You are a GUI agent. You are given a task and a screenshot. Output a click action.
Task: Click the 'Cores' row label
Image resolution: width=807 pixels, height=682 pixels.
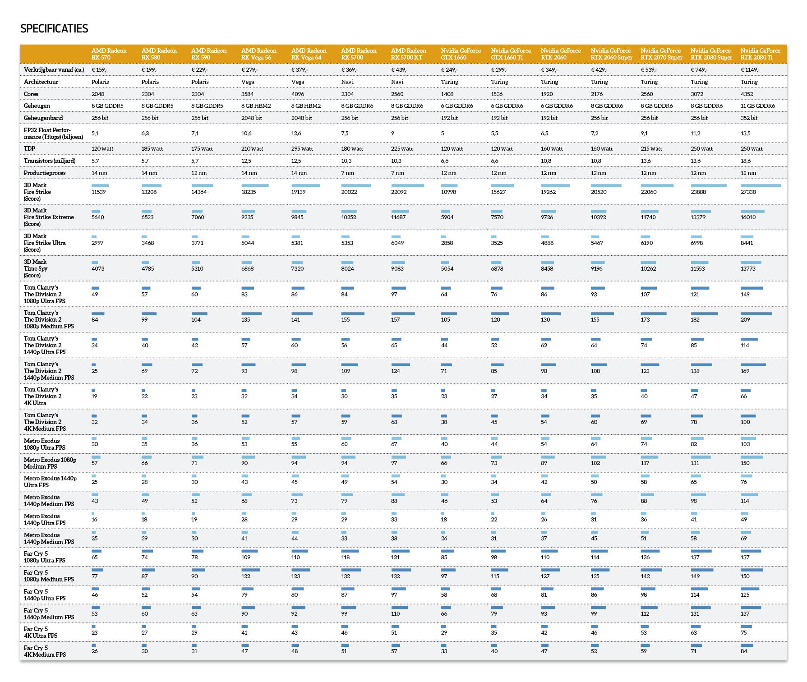click(31, 94)
